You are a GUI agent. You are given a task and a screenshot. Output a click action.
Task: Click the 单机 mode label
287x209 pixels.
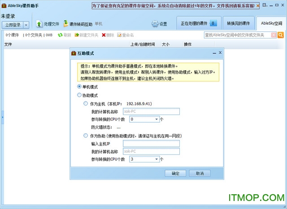point(99,24)
